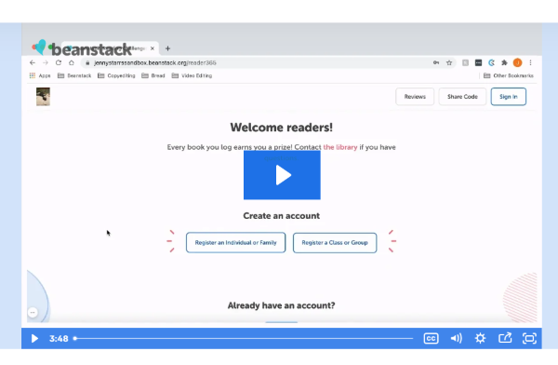Click the gray square extension icon
The width and height of the screenshot is (558, 365).
465,62
